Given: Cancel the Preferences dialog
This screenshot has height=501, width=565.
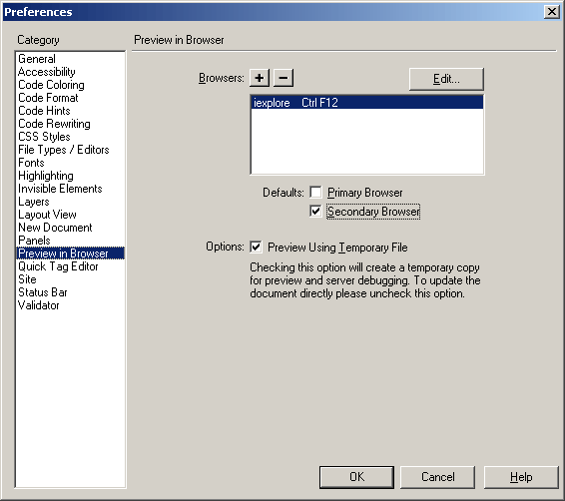Looking at the screenshot, I should pos(438,477).
